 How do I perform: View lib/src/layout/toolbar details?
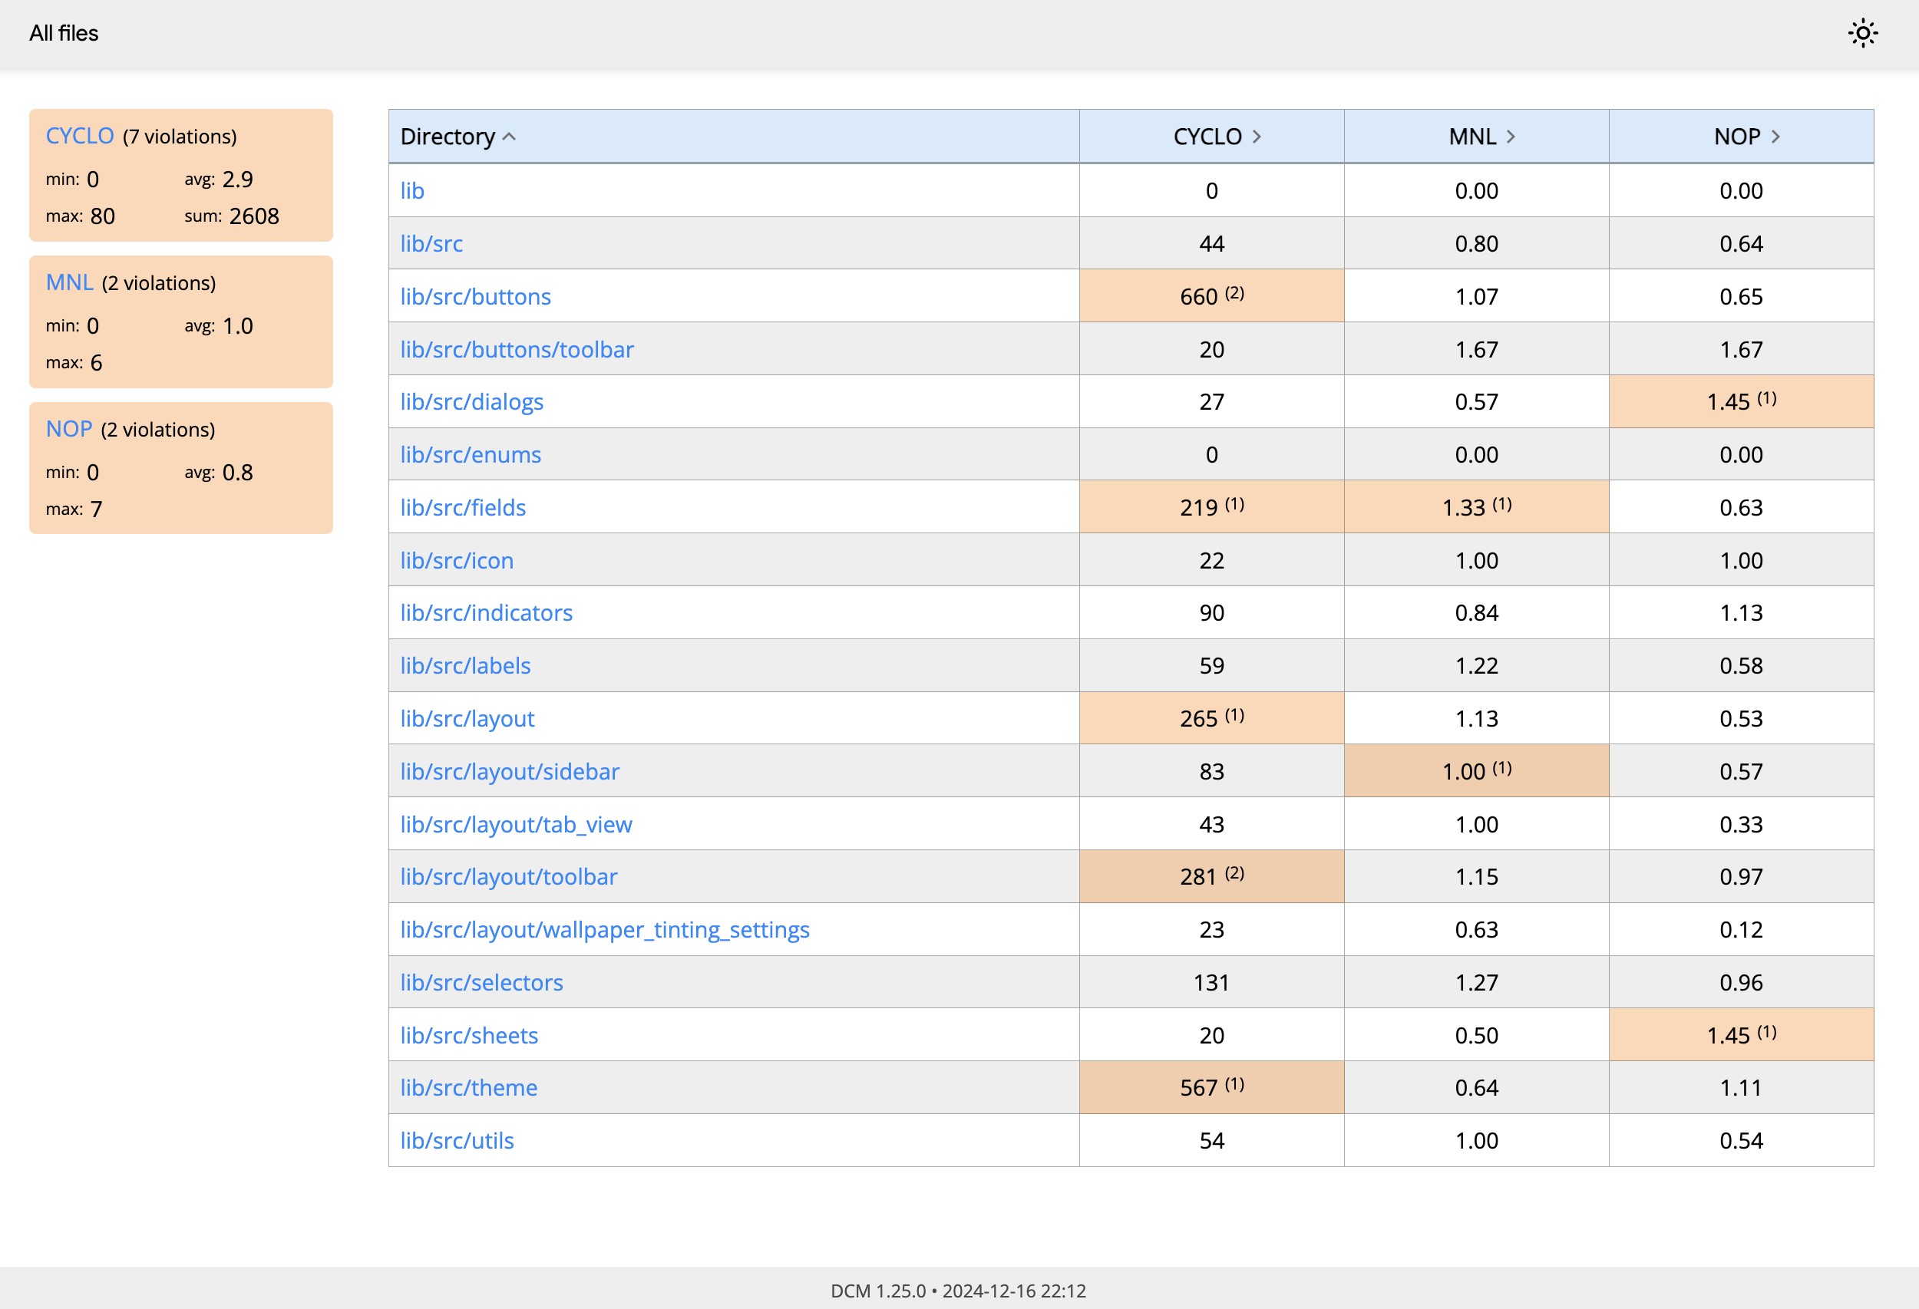tap(509, 876)
